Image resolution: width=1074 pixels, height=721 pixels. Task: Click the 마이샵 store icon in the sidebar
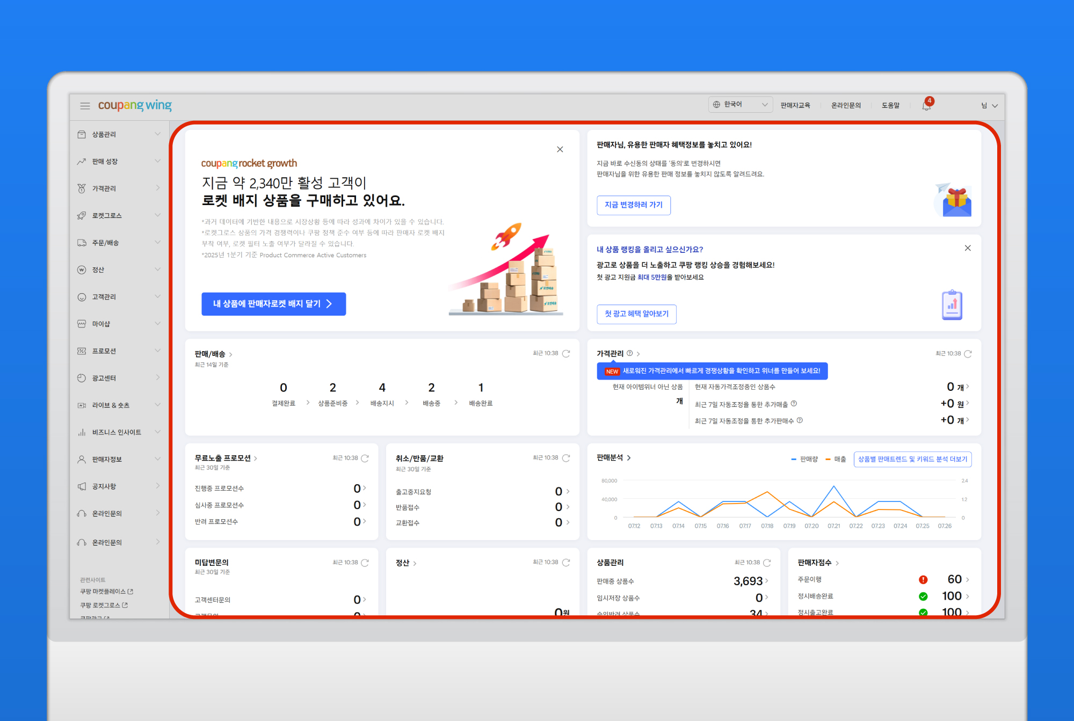tap(82, 324)
